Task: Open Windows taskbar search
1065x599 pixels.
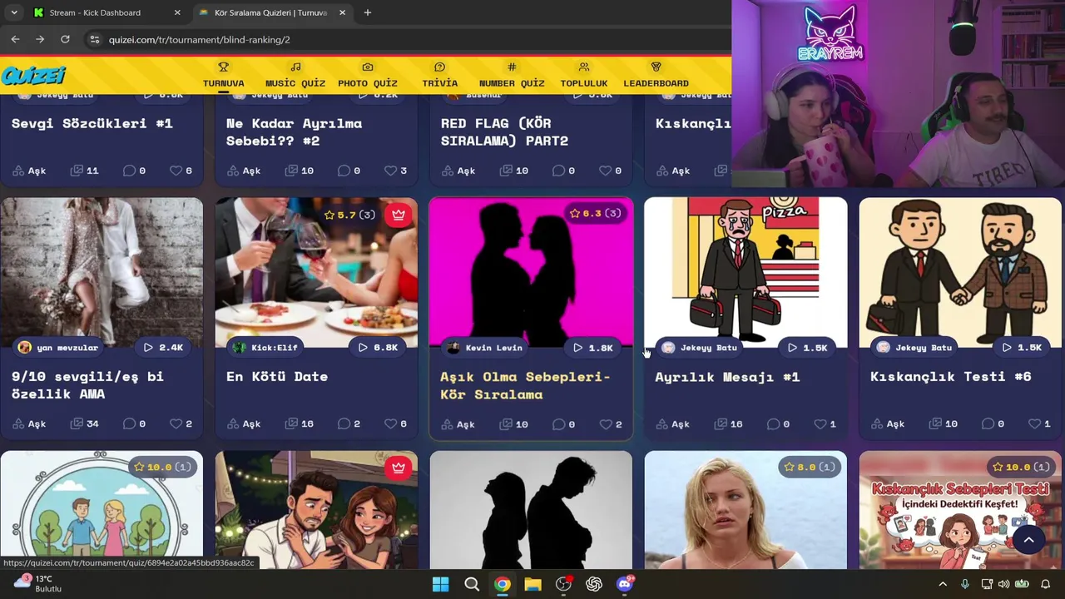Action: point(472,584)
